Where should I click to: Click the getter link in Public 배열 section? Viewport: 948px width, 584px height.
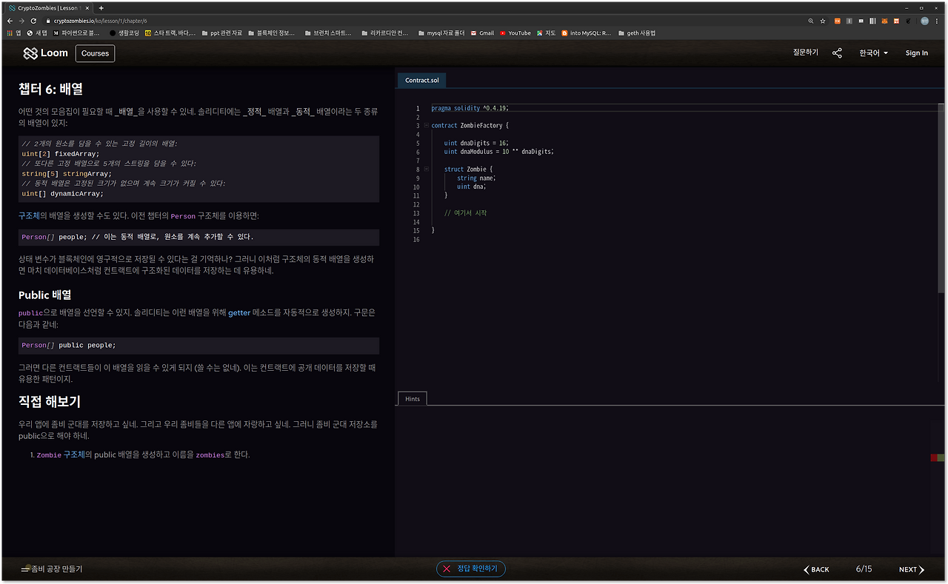click(x=239, y=313)
